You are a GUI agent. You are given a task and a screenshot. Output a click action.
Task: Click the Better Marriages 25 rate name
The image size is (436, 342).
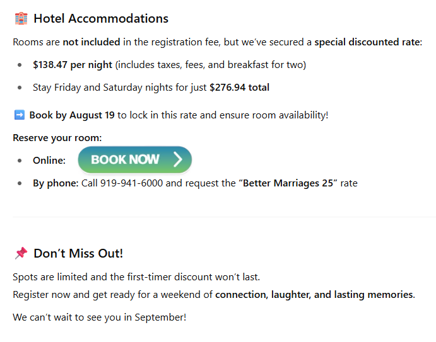288,183
